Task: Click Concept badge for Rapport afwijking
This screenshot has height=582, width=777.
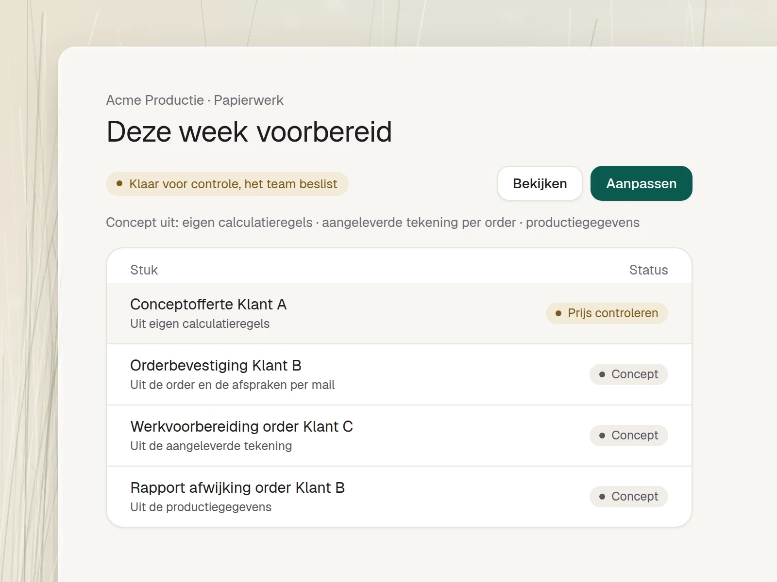Action: point(628,497)
